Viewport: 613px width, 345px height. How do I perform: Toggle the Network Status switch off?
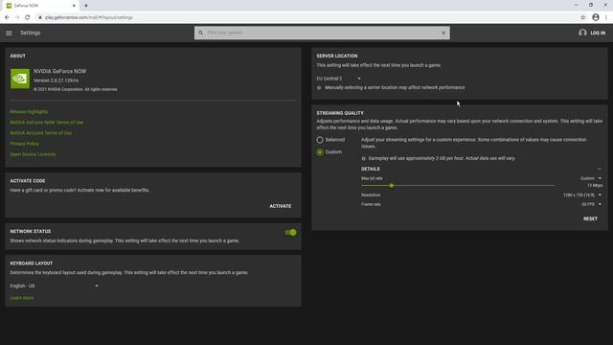[x=290, y=232]
